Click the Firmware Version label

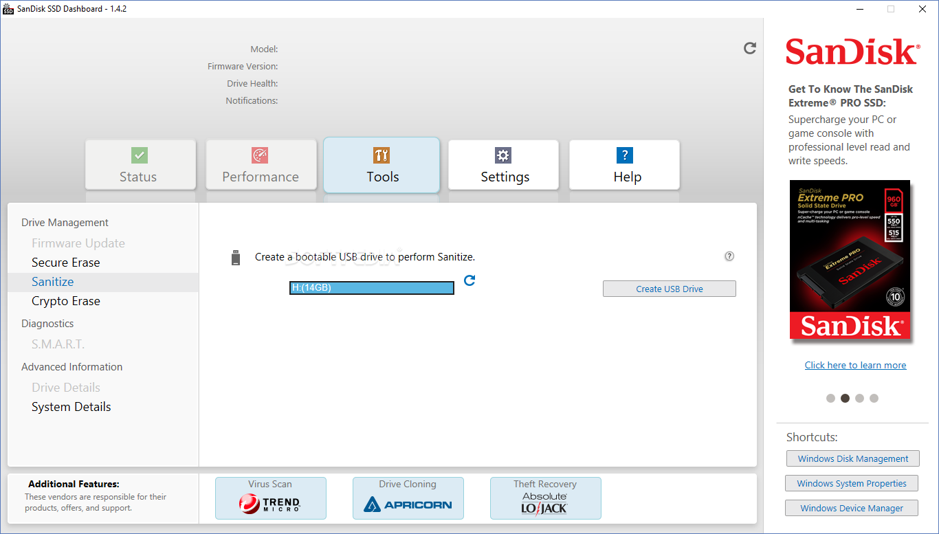tap(243, 67)
